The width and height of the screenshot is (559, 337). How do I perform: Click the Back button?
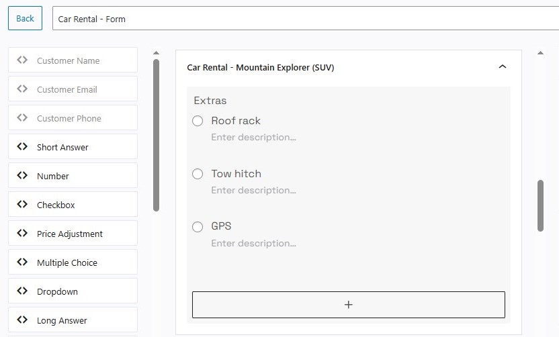pos(25,18)
